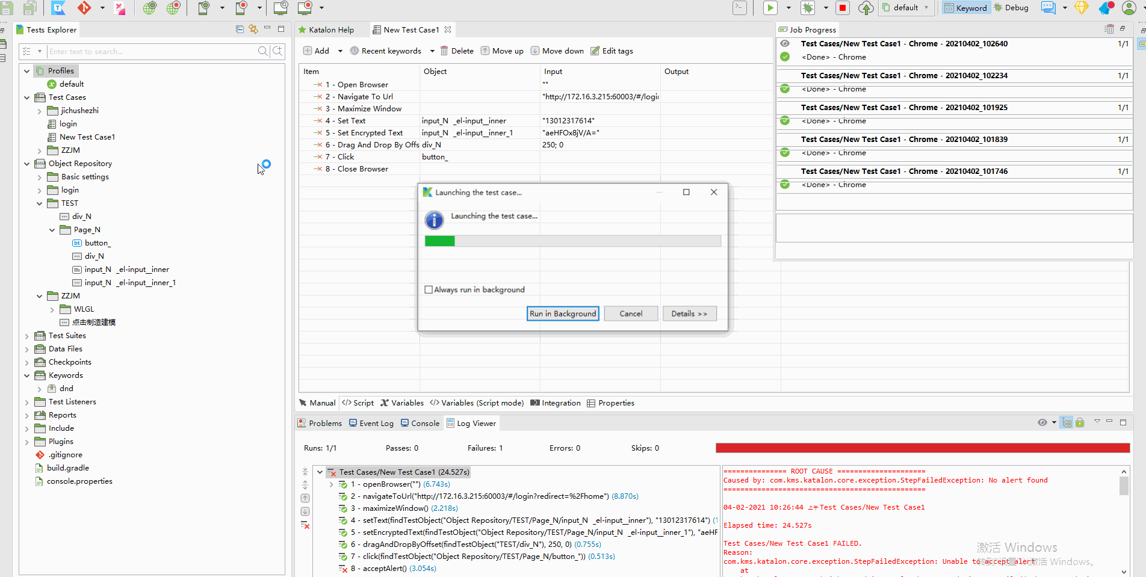Open the Spy Windows monitor icon

(x=280, y=8)
